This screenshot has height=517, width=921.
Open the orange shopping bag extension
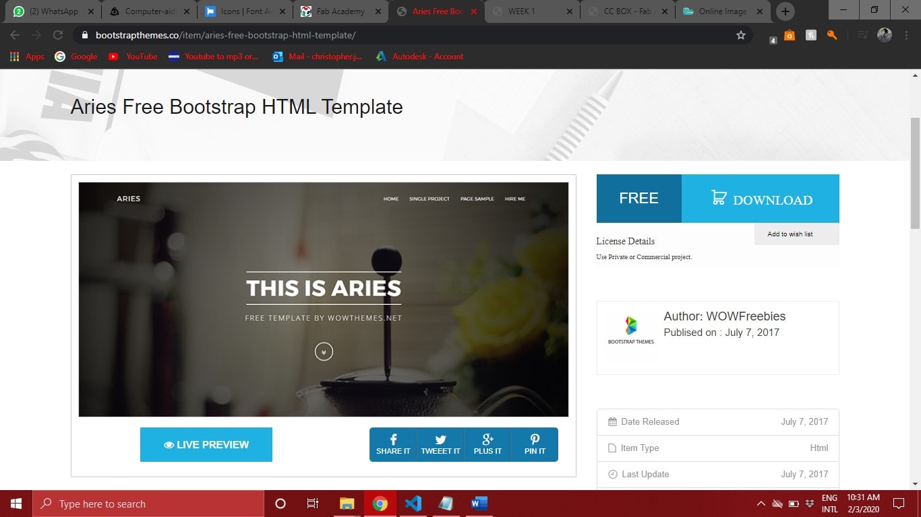pos(790,35)
